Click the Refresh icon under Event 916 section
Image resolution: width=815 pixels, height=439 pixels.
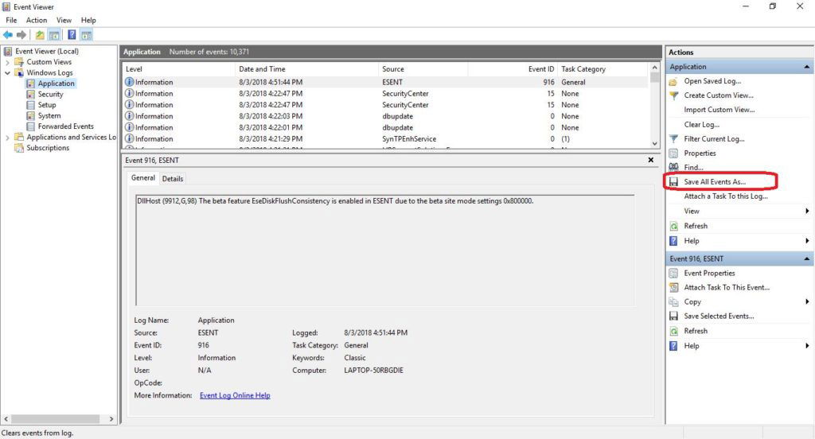pos(673,331)
